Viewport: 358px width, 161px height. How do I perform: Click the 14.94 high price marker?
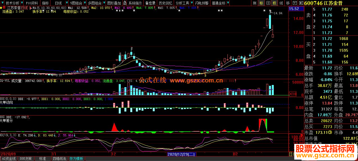pos(277,13)
